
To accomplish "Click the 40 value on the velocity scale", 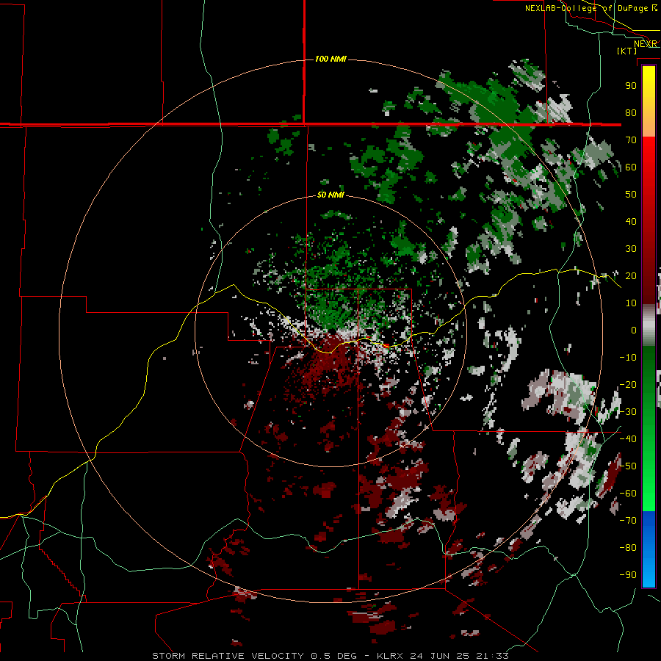I will click(x=631, y=221).
